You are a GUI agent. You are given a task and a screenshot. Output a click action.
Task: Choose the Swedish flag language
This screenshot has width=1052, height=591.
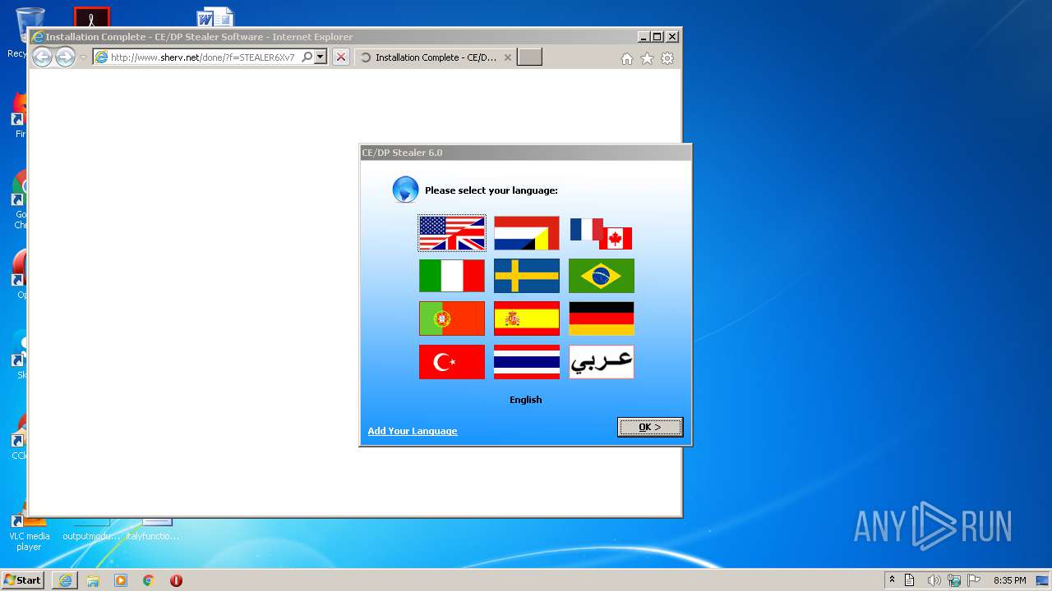(527, 276)
